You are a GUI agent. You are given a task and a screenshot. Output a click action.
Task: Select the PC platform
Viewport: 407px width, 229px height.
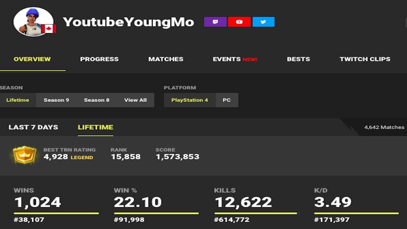click(x=227, y=100)
